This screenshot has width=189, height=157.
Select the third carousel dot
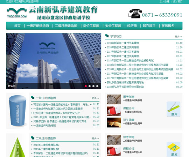coord(93,86)
